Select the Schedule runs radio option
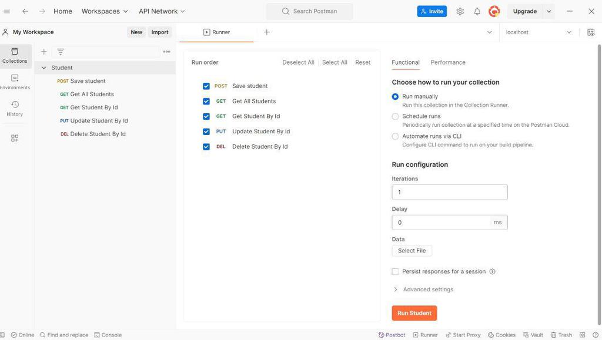Viewport: 602px width, 340px height. tap(395, 116)
